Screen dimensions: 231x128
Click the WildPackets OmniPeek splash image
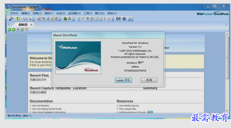[78, 58]
